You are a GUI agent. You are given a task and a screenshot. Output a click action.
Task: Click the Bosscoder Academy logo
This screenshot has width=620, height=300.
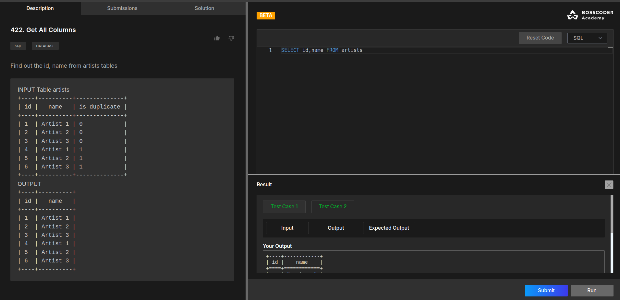click(590, 15)
